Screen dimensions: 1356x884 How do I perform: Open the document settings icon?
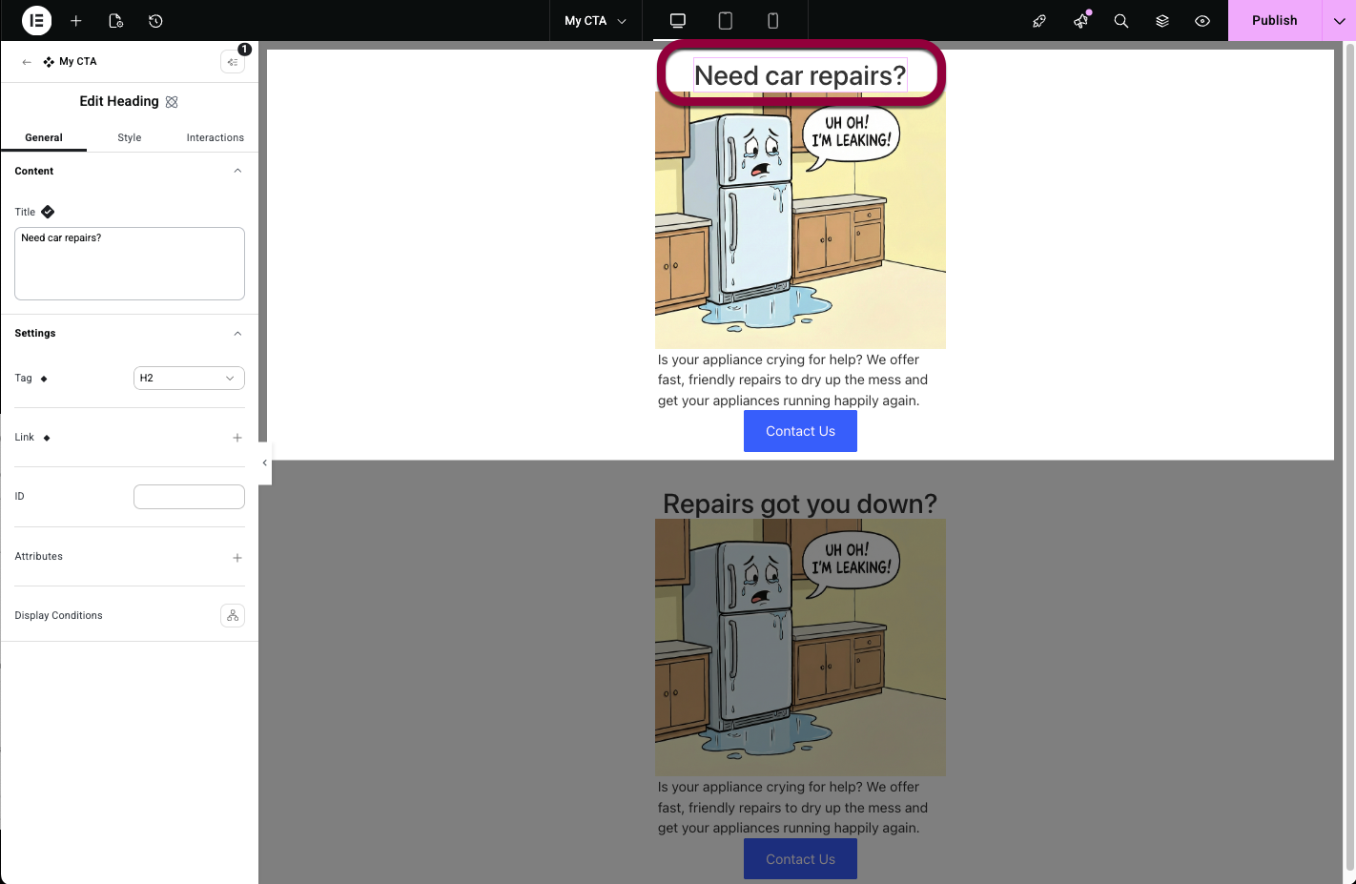(x=116, y=21)
